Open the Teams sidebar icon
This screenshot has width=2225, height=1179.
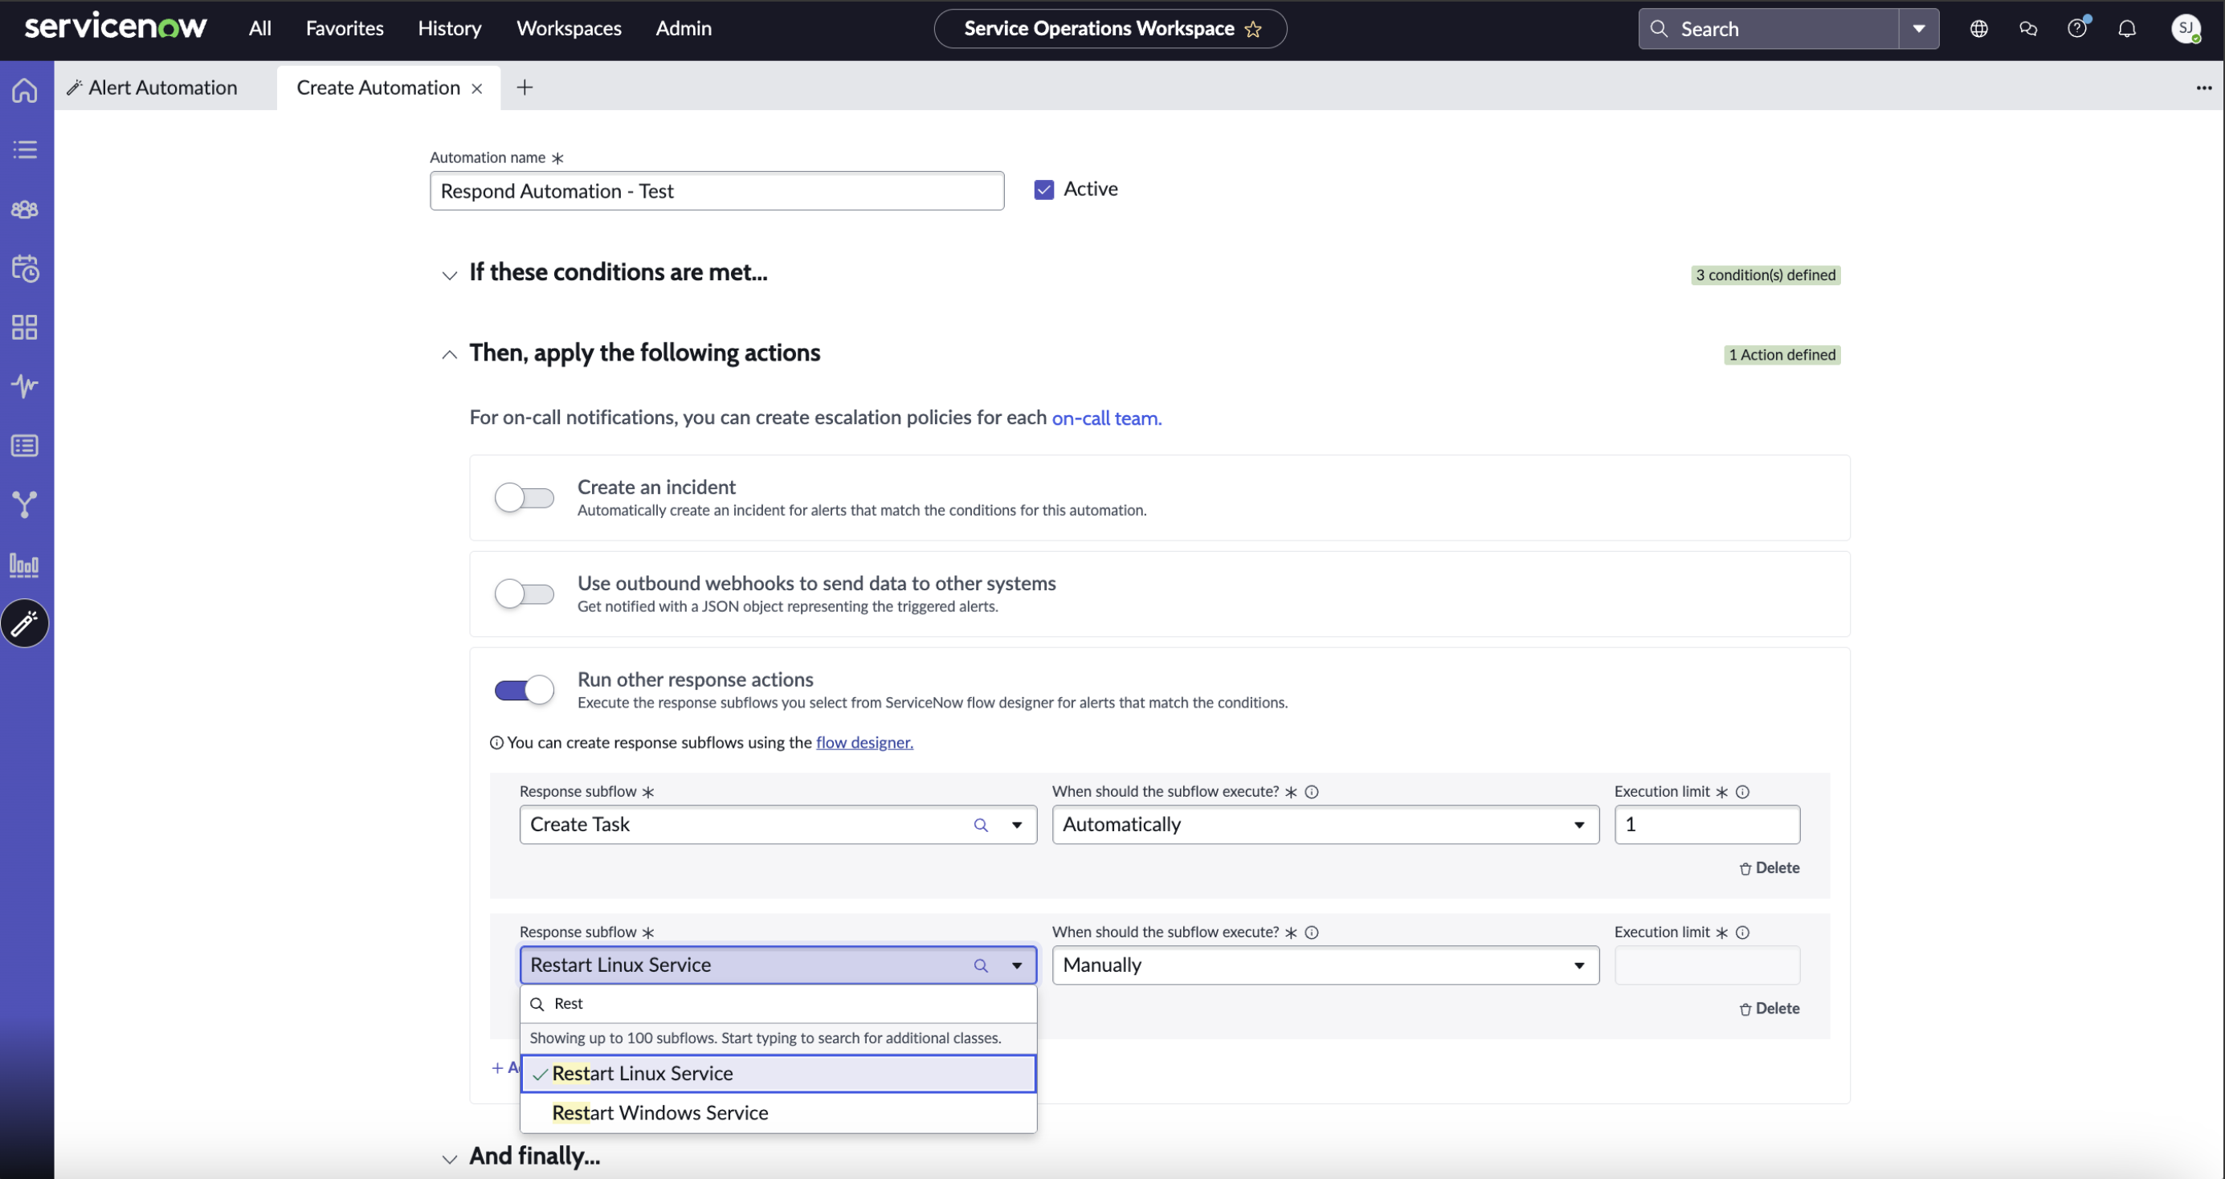coord(25,209)
